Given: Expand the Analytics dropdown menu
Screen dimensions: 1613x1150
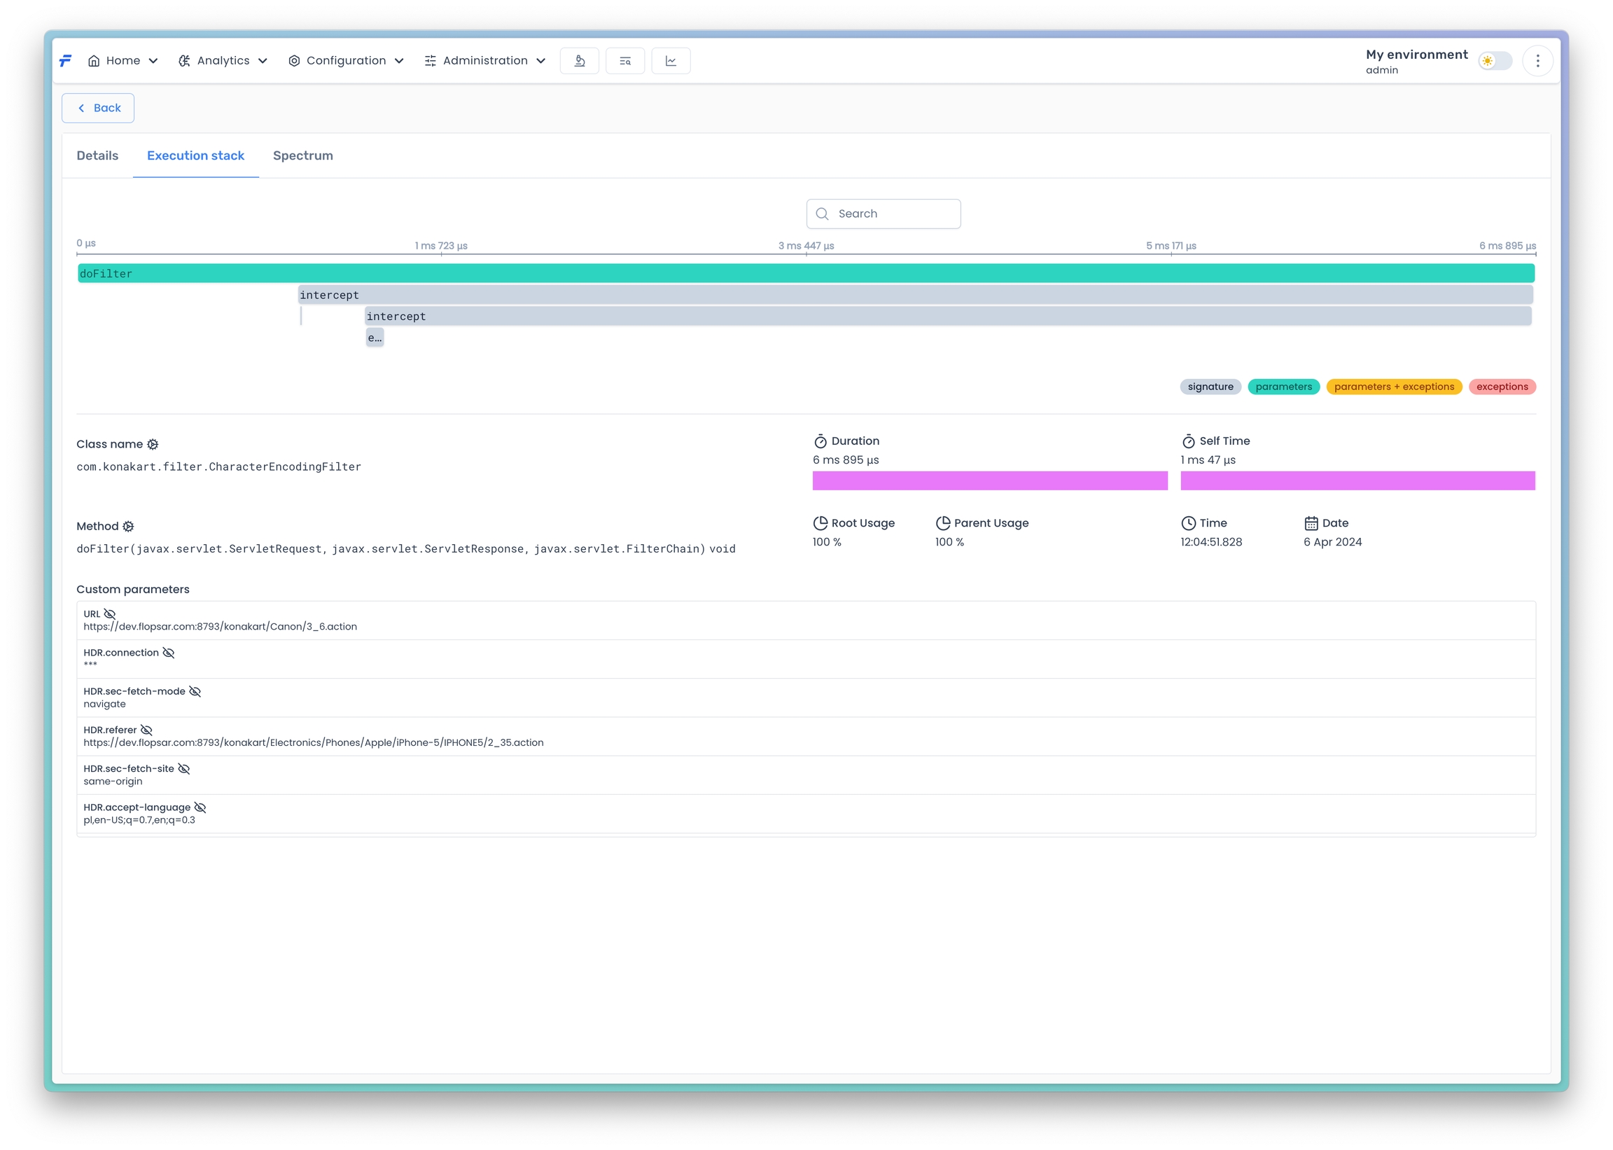Looking at the screenshot, I should coord(222,61).
